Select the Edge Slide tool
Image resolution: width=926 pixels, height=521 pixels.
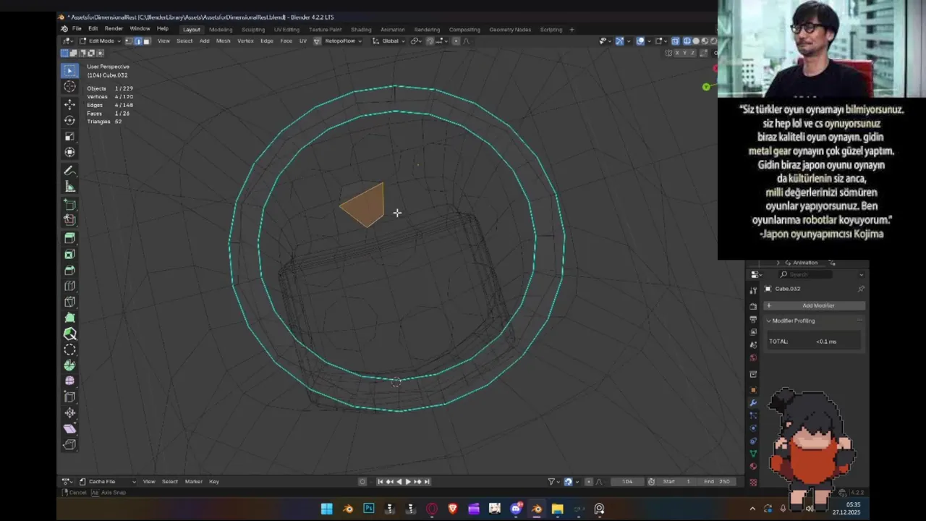point(69,397)
